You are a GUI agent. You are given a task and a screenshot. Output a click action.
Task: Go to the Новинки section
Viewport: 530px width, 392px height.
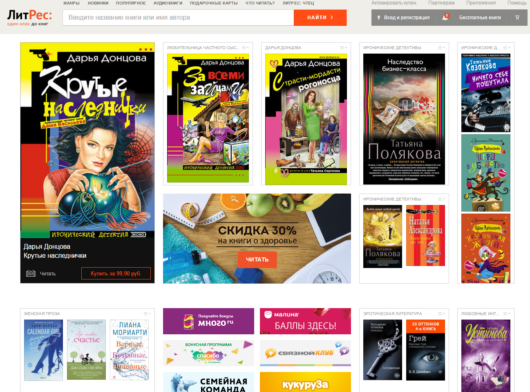[98, 3]
